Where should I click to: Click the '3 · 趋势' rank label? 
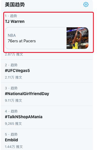pyautogui.click(x=11, y=88)
